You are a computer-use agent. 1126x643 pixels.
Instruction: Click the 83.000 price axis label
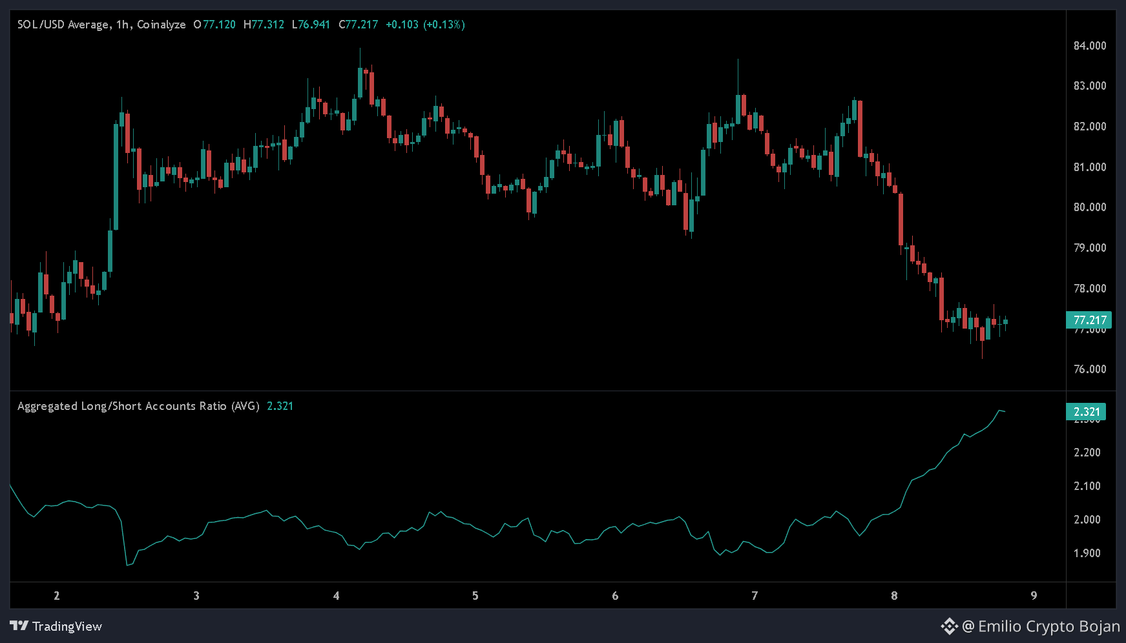[x=1090, y=86]
